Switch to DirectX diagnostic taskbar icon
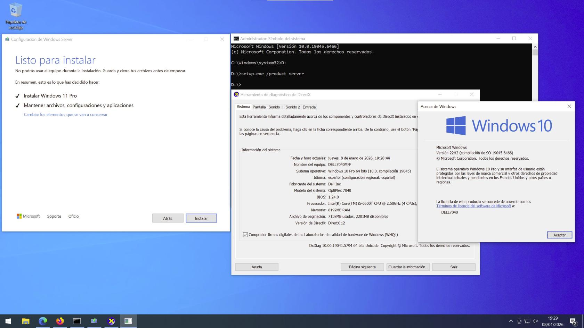The image size is (584, 328). (111, 321)
